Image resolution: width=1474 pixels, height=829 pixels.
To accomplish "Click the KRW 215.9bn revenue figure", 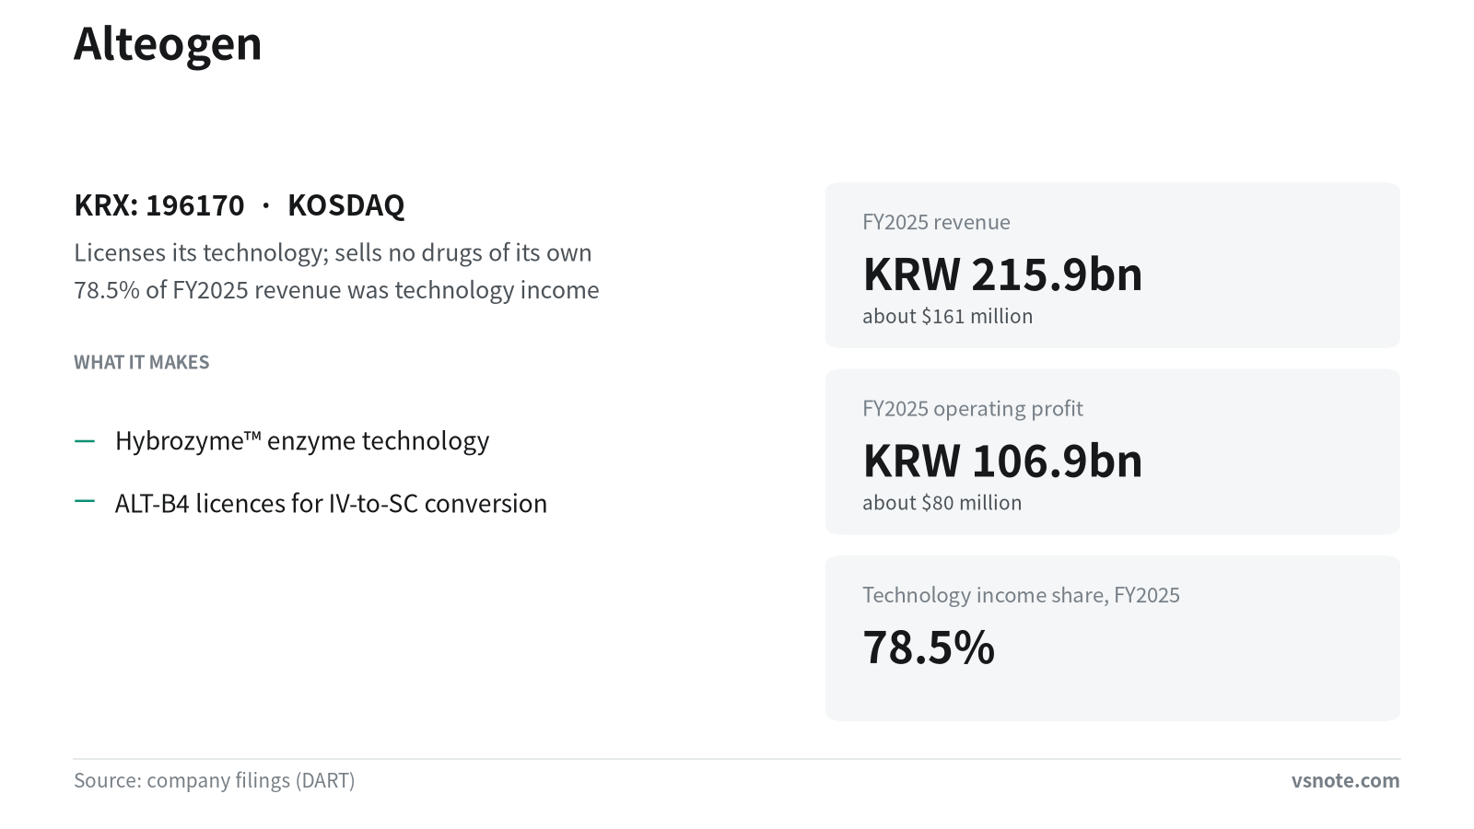I will (x=1002, y=274).
